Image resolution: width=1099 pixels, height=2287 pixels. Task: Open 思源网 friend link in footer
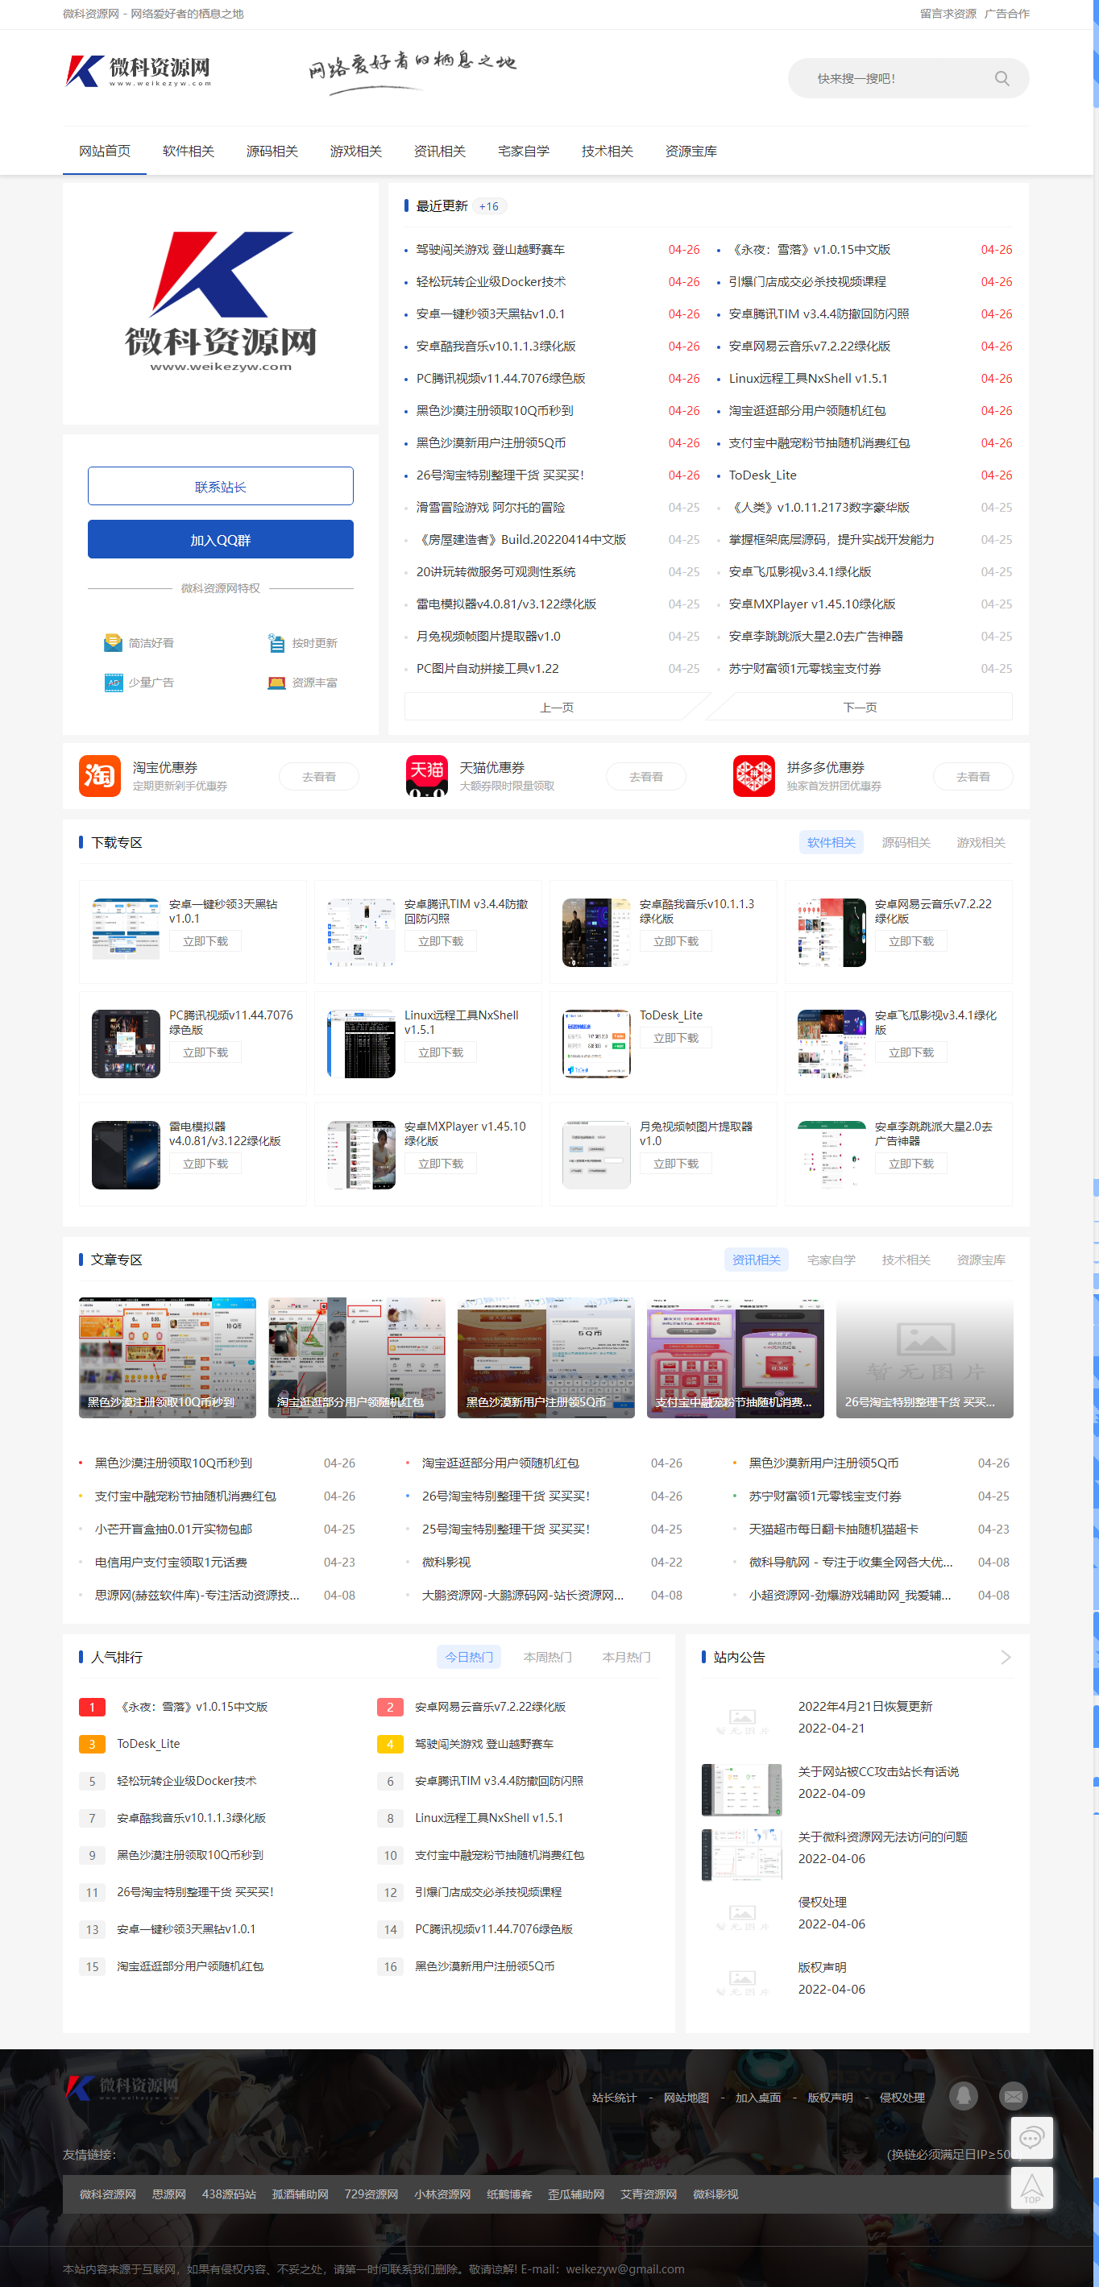(168, 2194)
